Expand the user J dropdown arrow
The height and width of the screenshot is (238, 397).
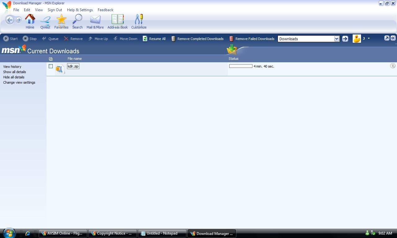tap(368, 38)
